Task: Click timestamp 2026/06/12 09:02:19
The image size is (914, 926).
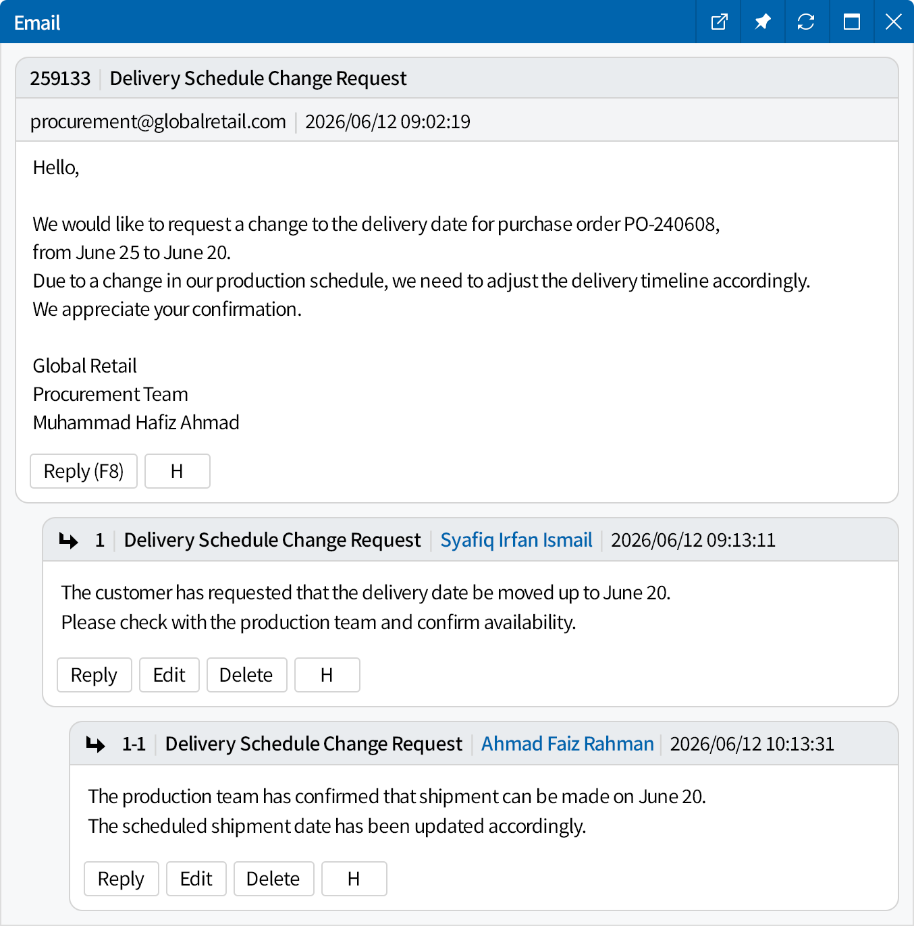Action: (x=388, y=121)
